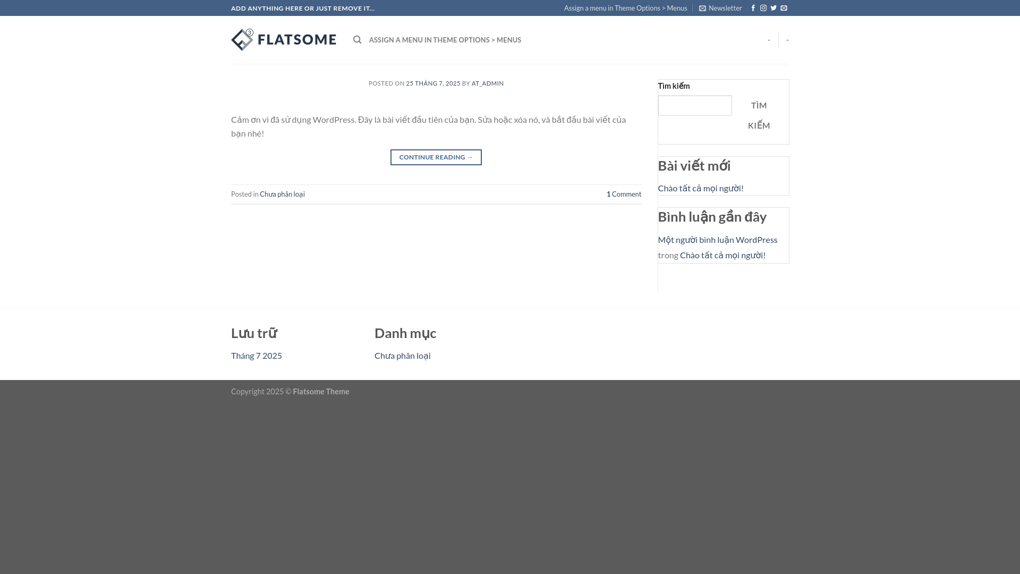Open the post date '25 THÁNG 7, 2025'
Viewport: 1020px width, 574px height.
(x=433, y=83)
